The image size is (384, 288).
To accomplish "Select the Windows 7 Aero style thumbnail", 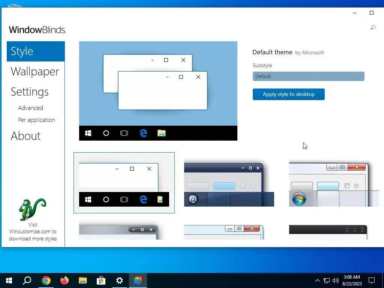I will (x=334, y=184).
